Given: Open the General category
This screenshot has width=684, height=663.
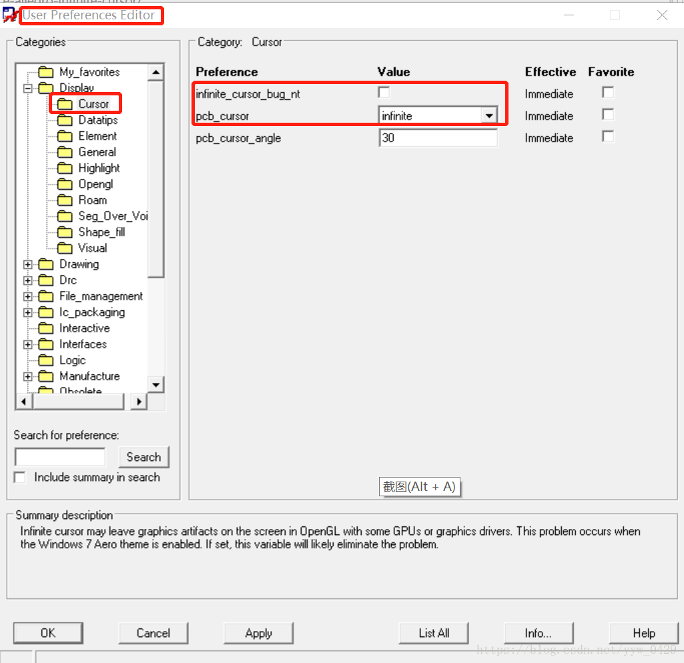Looking at the screenshot, I should tap(97, 152).
